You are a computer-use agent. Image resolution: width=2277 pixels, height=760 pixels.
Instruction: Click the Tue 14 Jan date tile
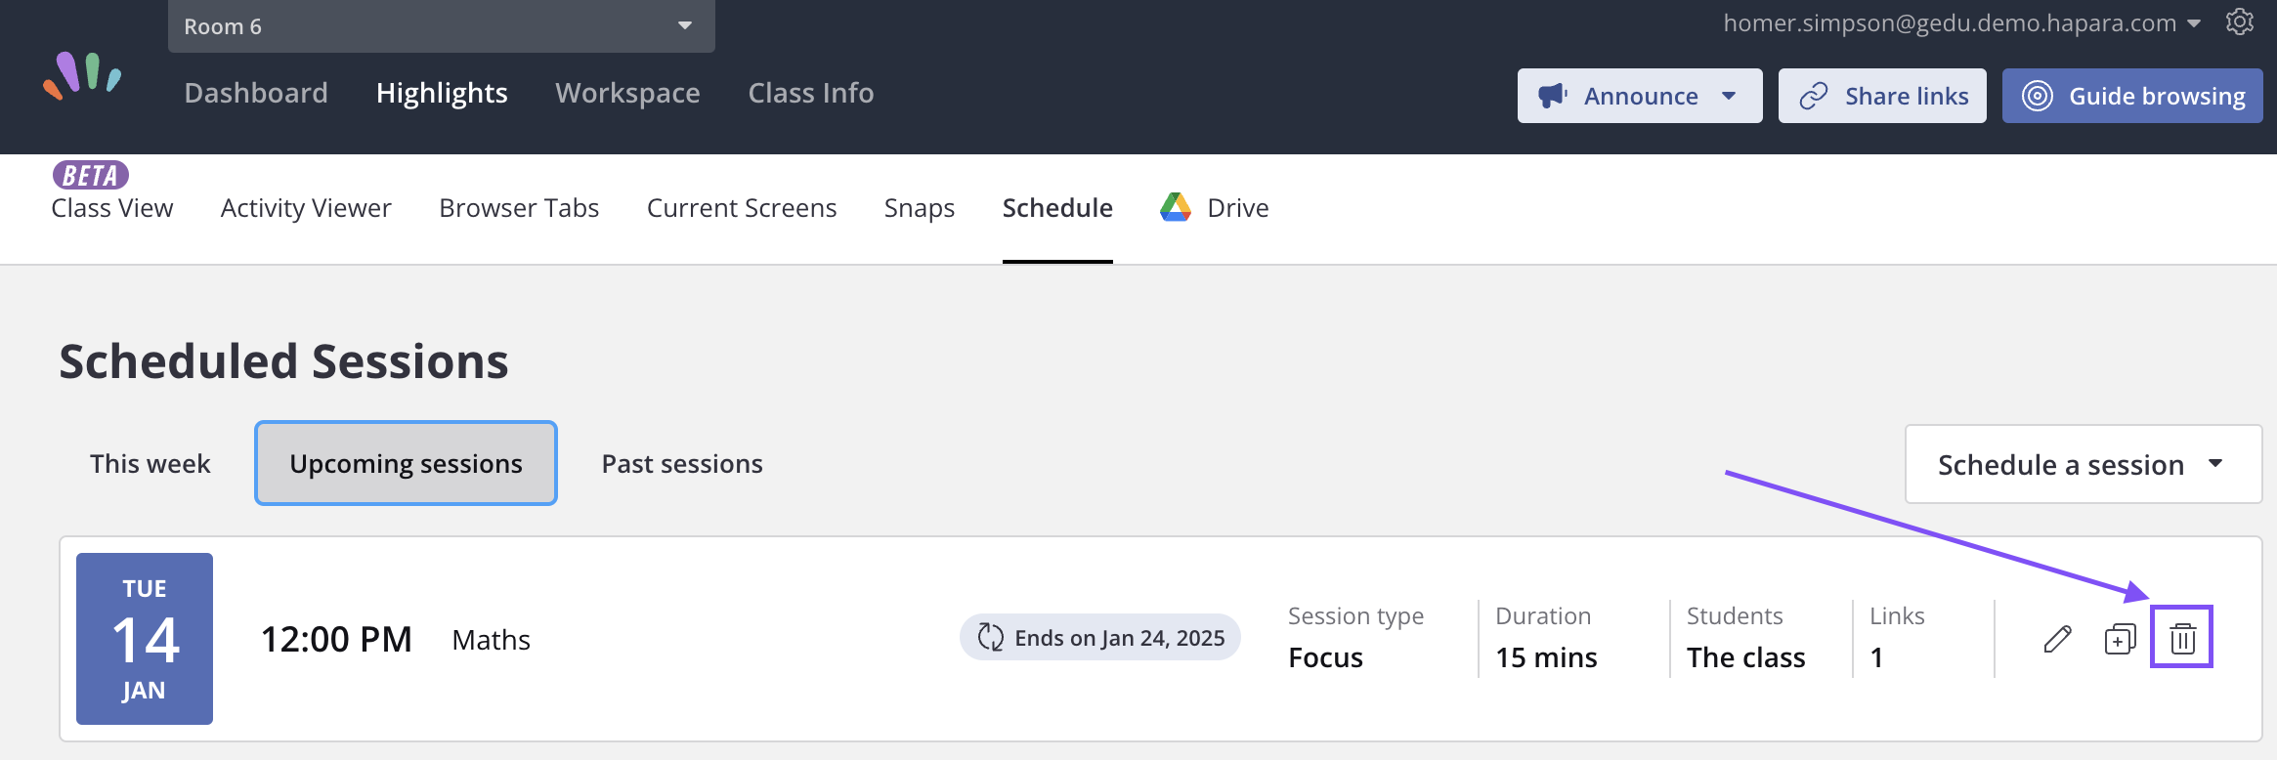click(145, 639)
